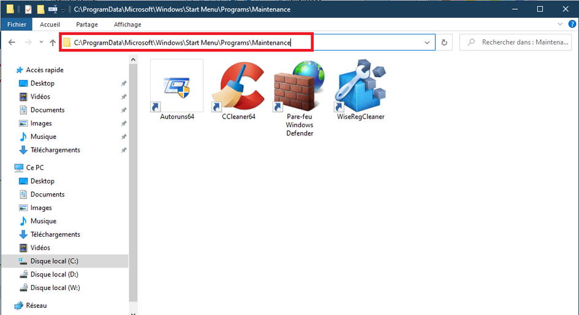
Task: Click pin icon next to Téléchargements
Action: click(124, 150)
